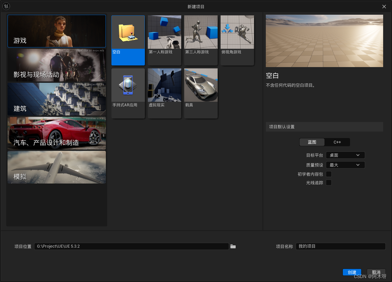The height and width of the screenshot is (282, 392).
Task: Open the 影视与现场活动 category
Action: coord(57,65)
